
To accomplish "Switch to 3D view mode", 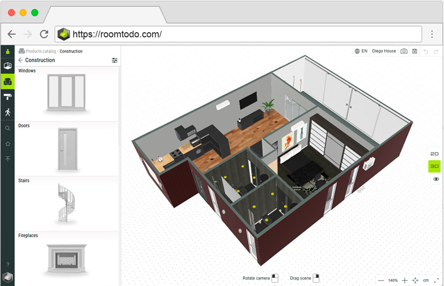I will (x=434, y=166).
